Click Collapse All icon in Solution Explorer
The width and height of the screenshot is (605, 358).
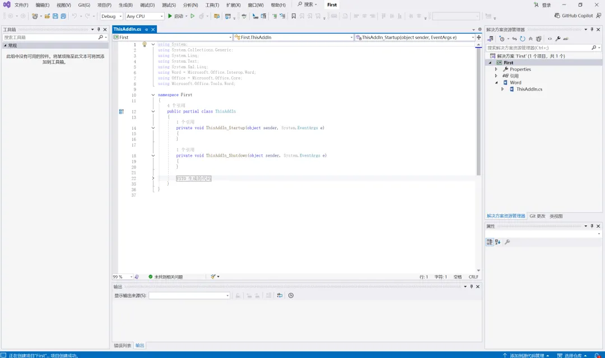[x=530, y=39]
